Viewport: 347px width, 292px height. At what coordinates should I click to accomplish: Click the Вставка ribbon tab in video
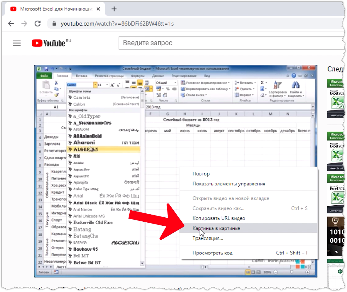click(x=81, y=76)
